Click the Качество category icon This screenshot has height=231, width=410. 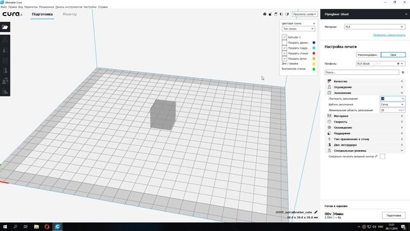click(x=329, y=81)
